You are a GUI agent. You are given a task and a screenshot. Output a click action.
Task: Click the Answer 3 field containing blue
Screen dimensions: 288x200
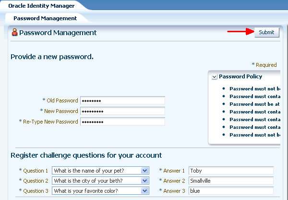[231, 191]
